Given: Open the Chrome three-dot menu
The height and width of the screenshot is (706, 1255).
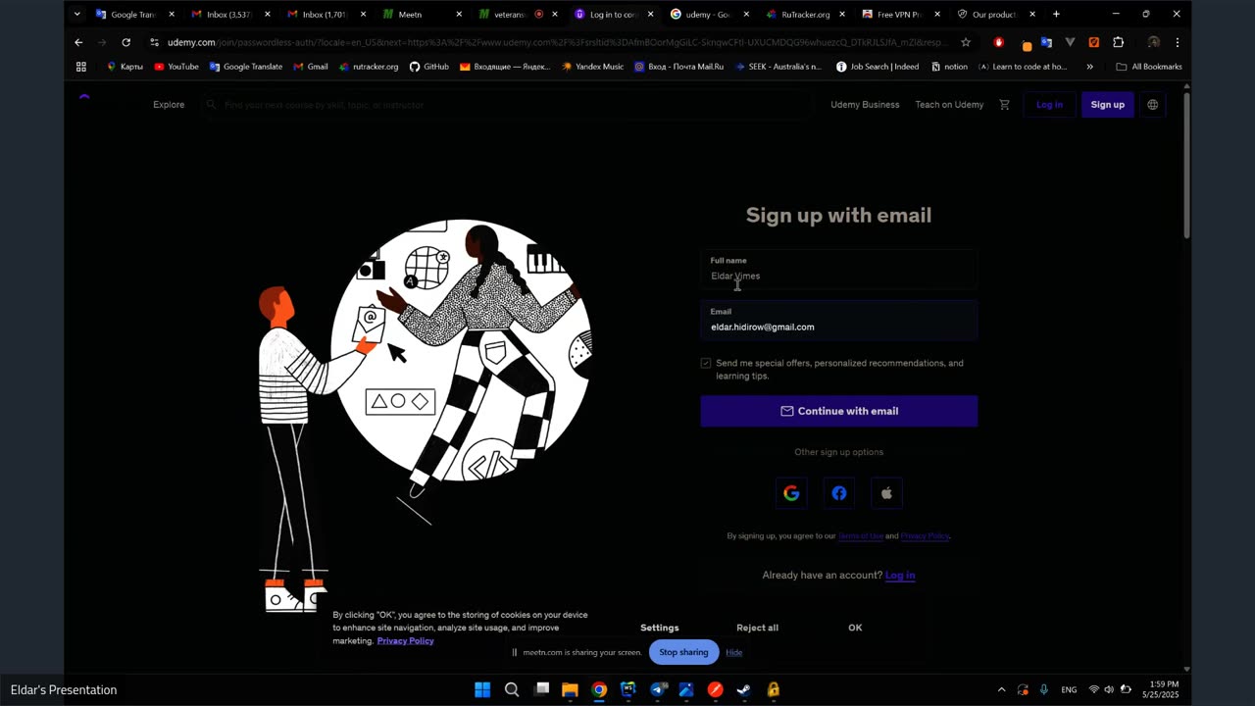Looking at the screenshot, I should click(x=1177, y=42).
